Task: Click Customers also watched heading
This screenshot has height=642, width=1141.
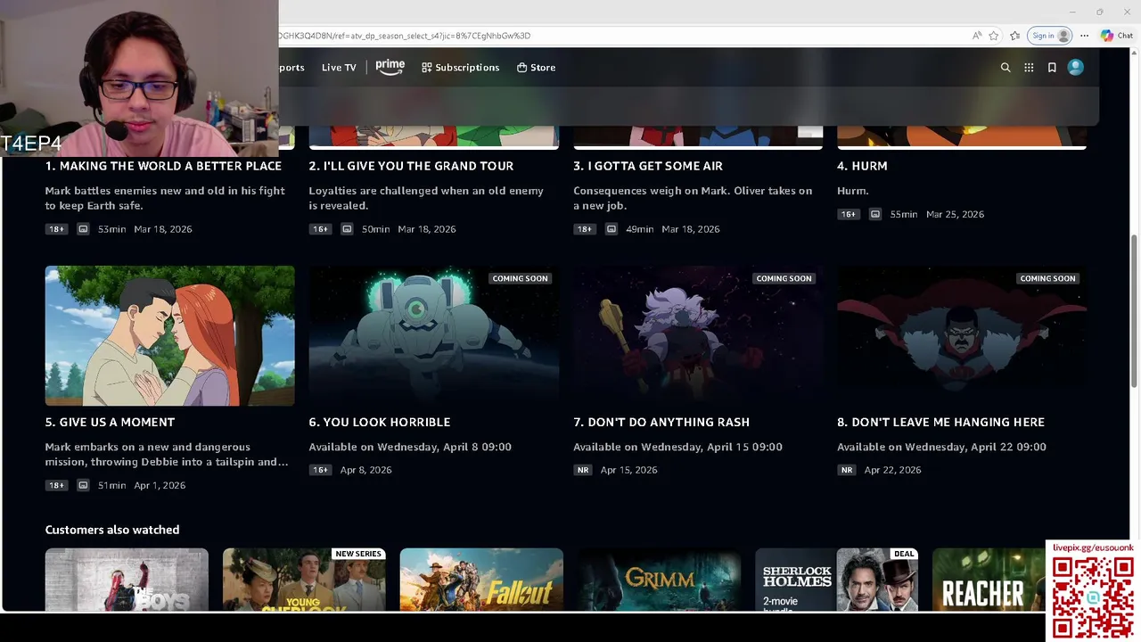Action: [112, 530]
